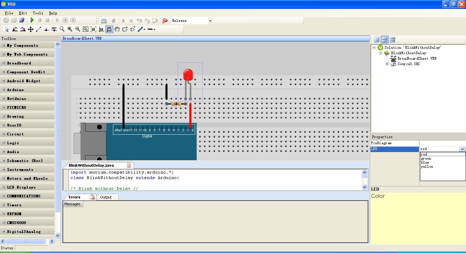Viewport: 466px width, 253px height.
Task: Click the green Run/Start button
Action: 32,20
